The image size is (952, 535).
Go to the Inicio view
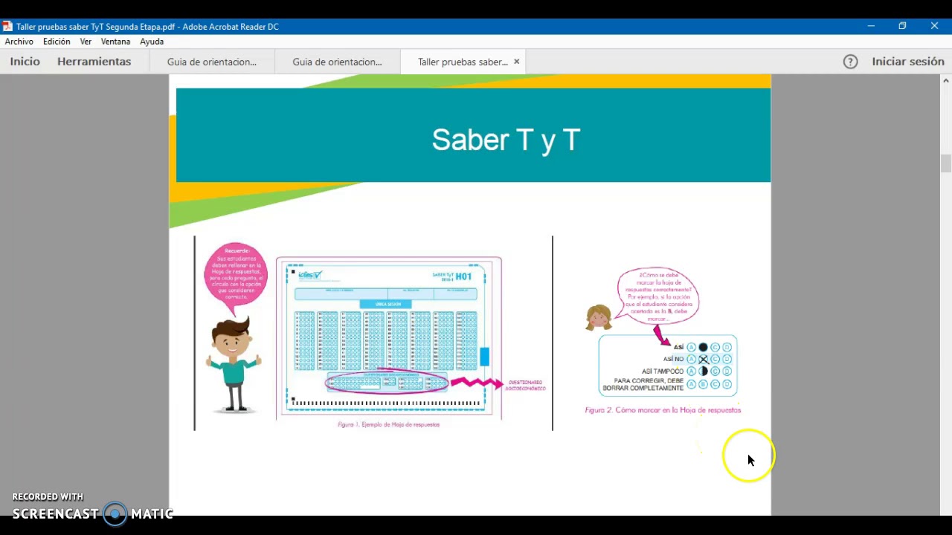pos(25,62)
